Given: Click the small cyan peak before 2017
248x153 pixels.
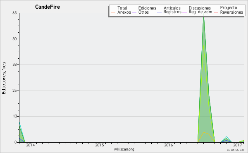Looking at the screenshot, I should click(227, 139).
